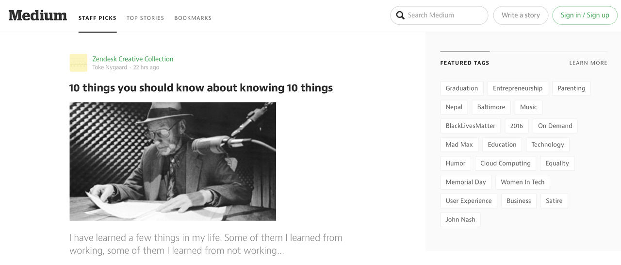621x265 pixels.
Task: Open the article headline about 10 things
Action: click(x=201, y=88)
